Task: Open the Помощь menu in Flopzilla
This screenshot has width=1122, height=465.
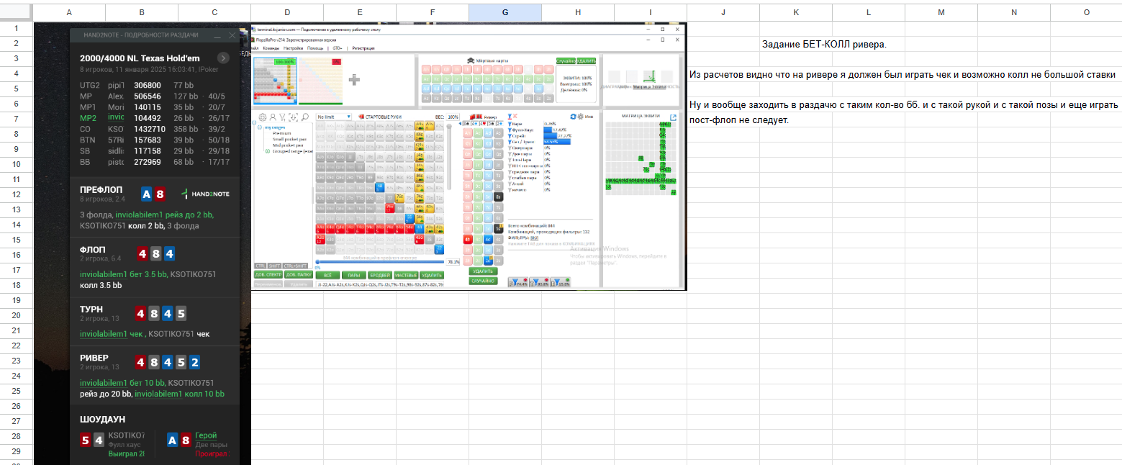Action: pyautogui.click(x=315, y=48)
